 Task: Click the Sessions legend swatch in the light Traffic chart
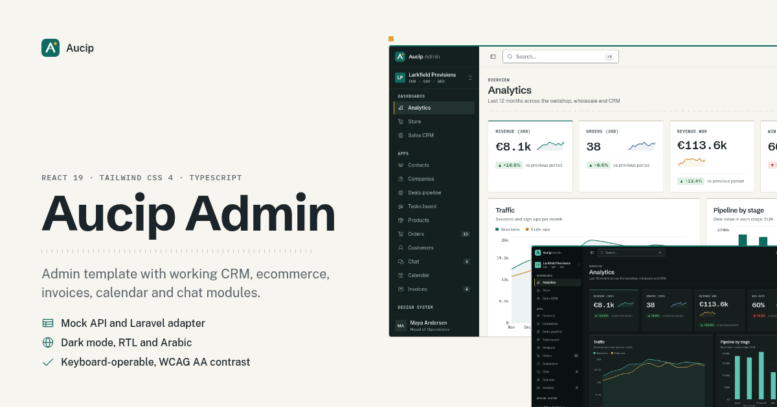497,229
